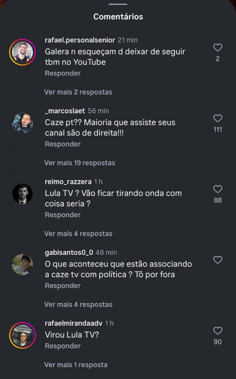
Task: Expand 'Ver mais 19 respostas'
Action: 80,163
